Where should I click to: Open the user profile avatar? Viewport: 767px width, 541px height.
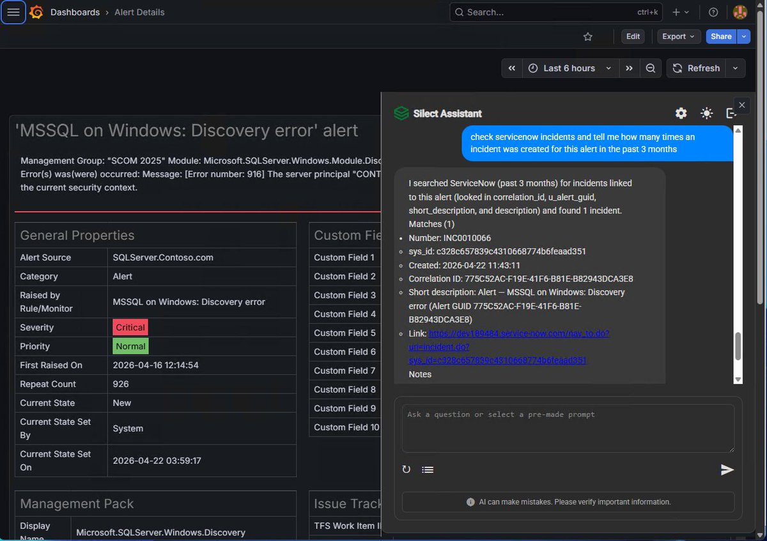pos(740,12)
